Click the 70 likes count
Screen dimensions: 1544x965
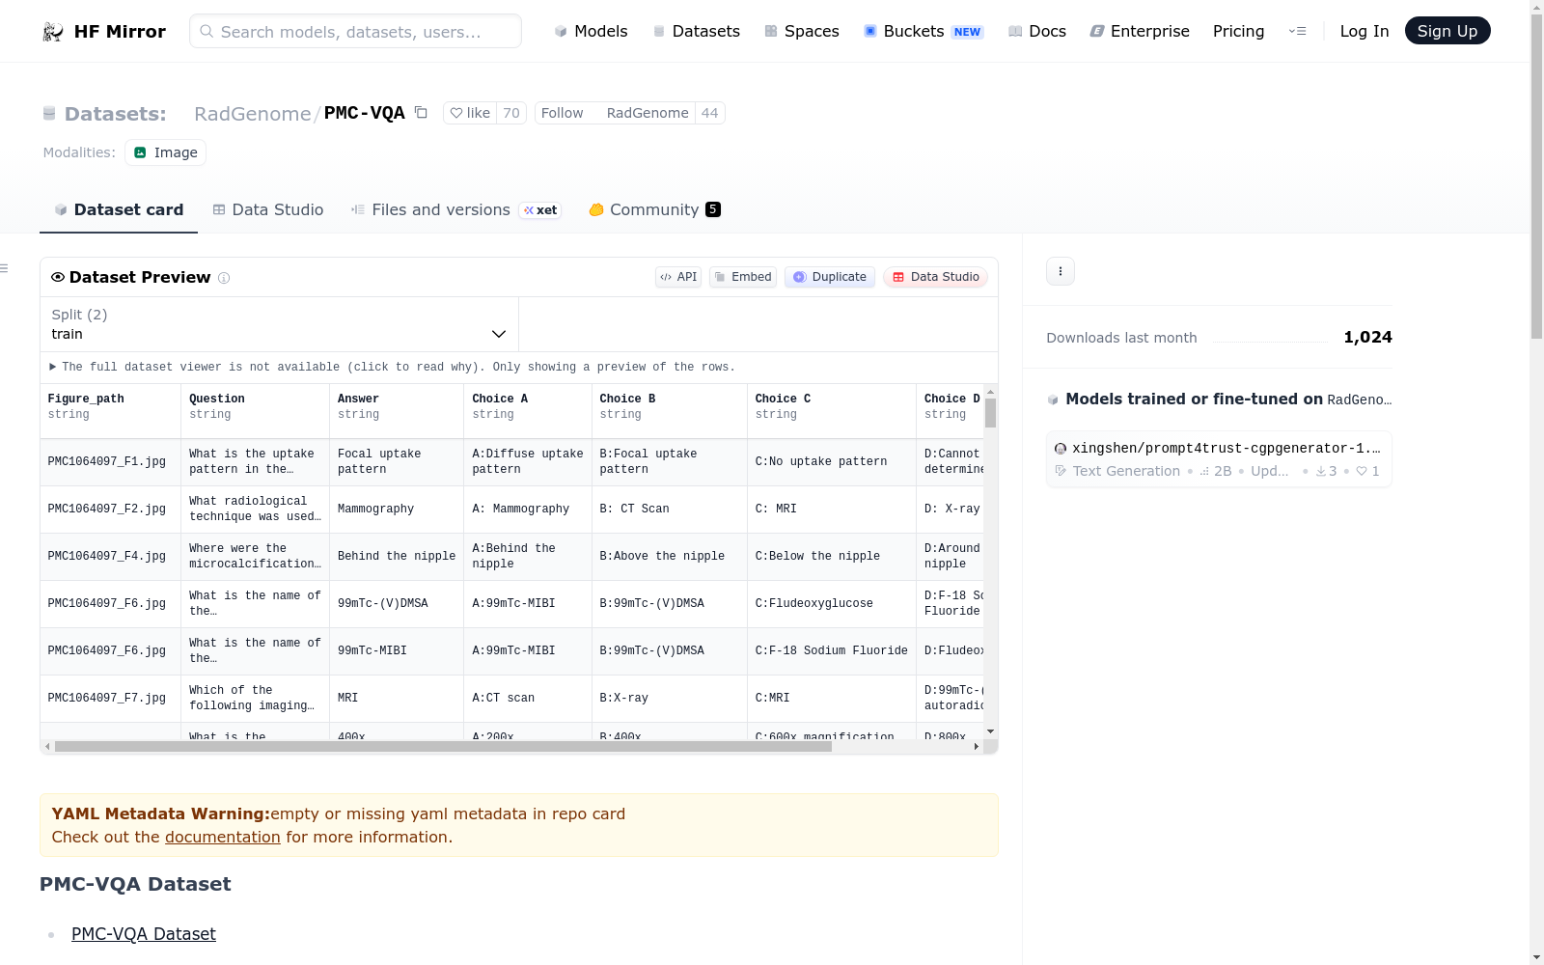click(511, 113)
